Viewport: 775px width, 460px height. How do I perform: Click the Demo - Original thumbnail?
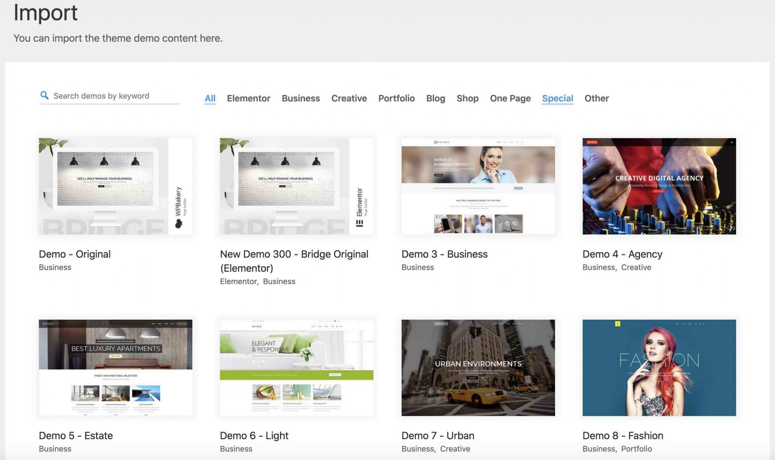(x=115, y=186)
